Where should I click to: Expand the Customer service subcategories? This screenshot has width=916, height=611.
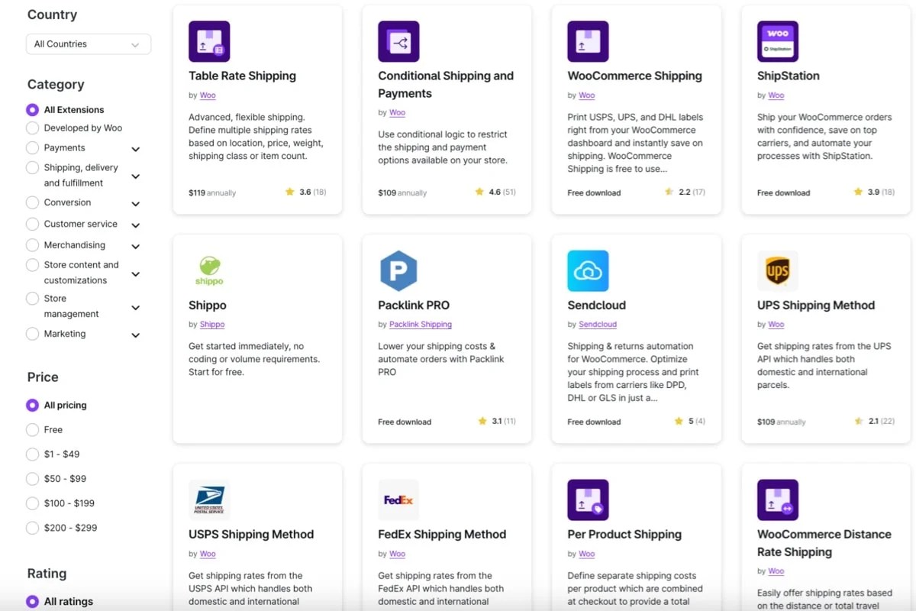point(135,225)
